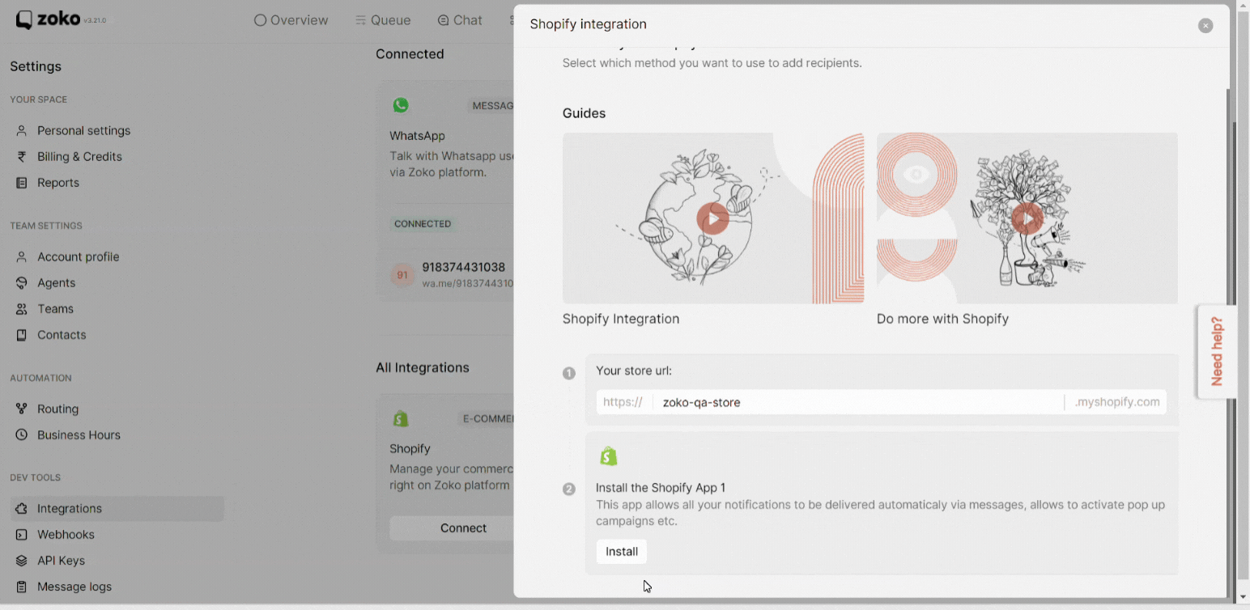Click the Shopify logo in install step

tap(609, 456)
